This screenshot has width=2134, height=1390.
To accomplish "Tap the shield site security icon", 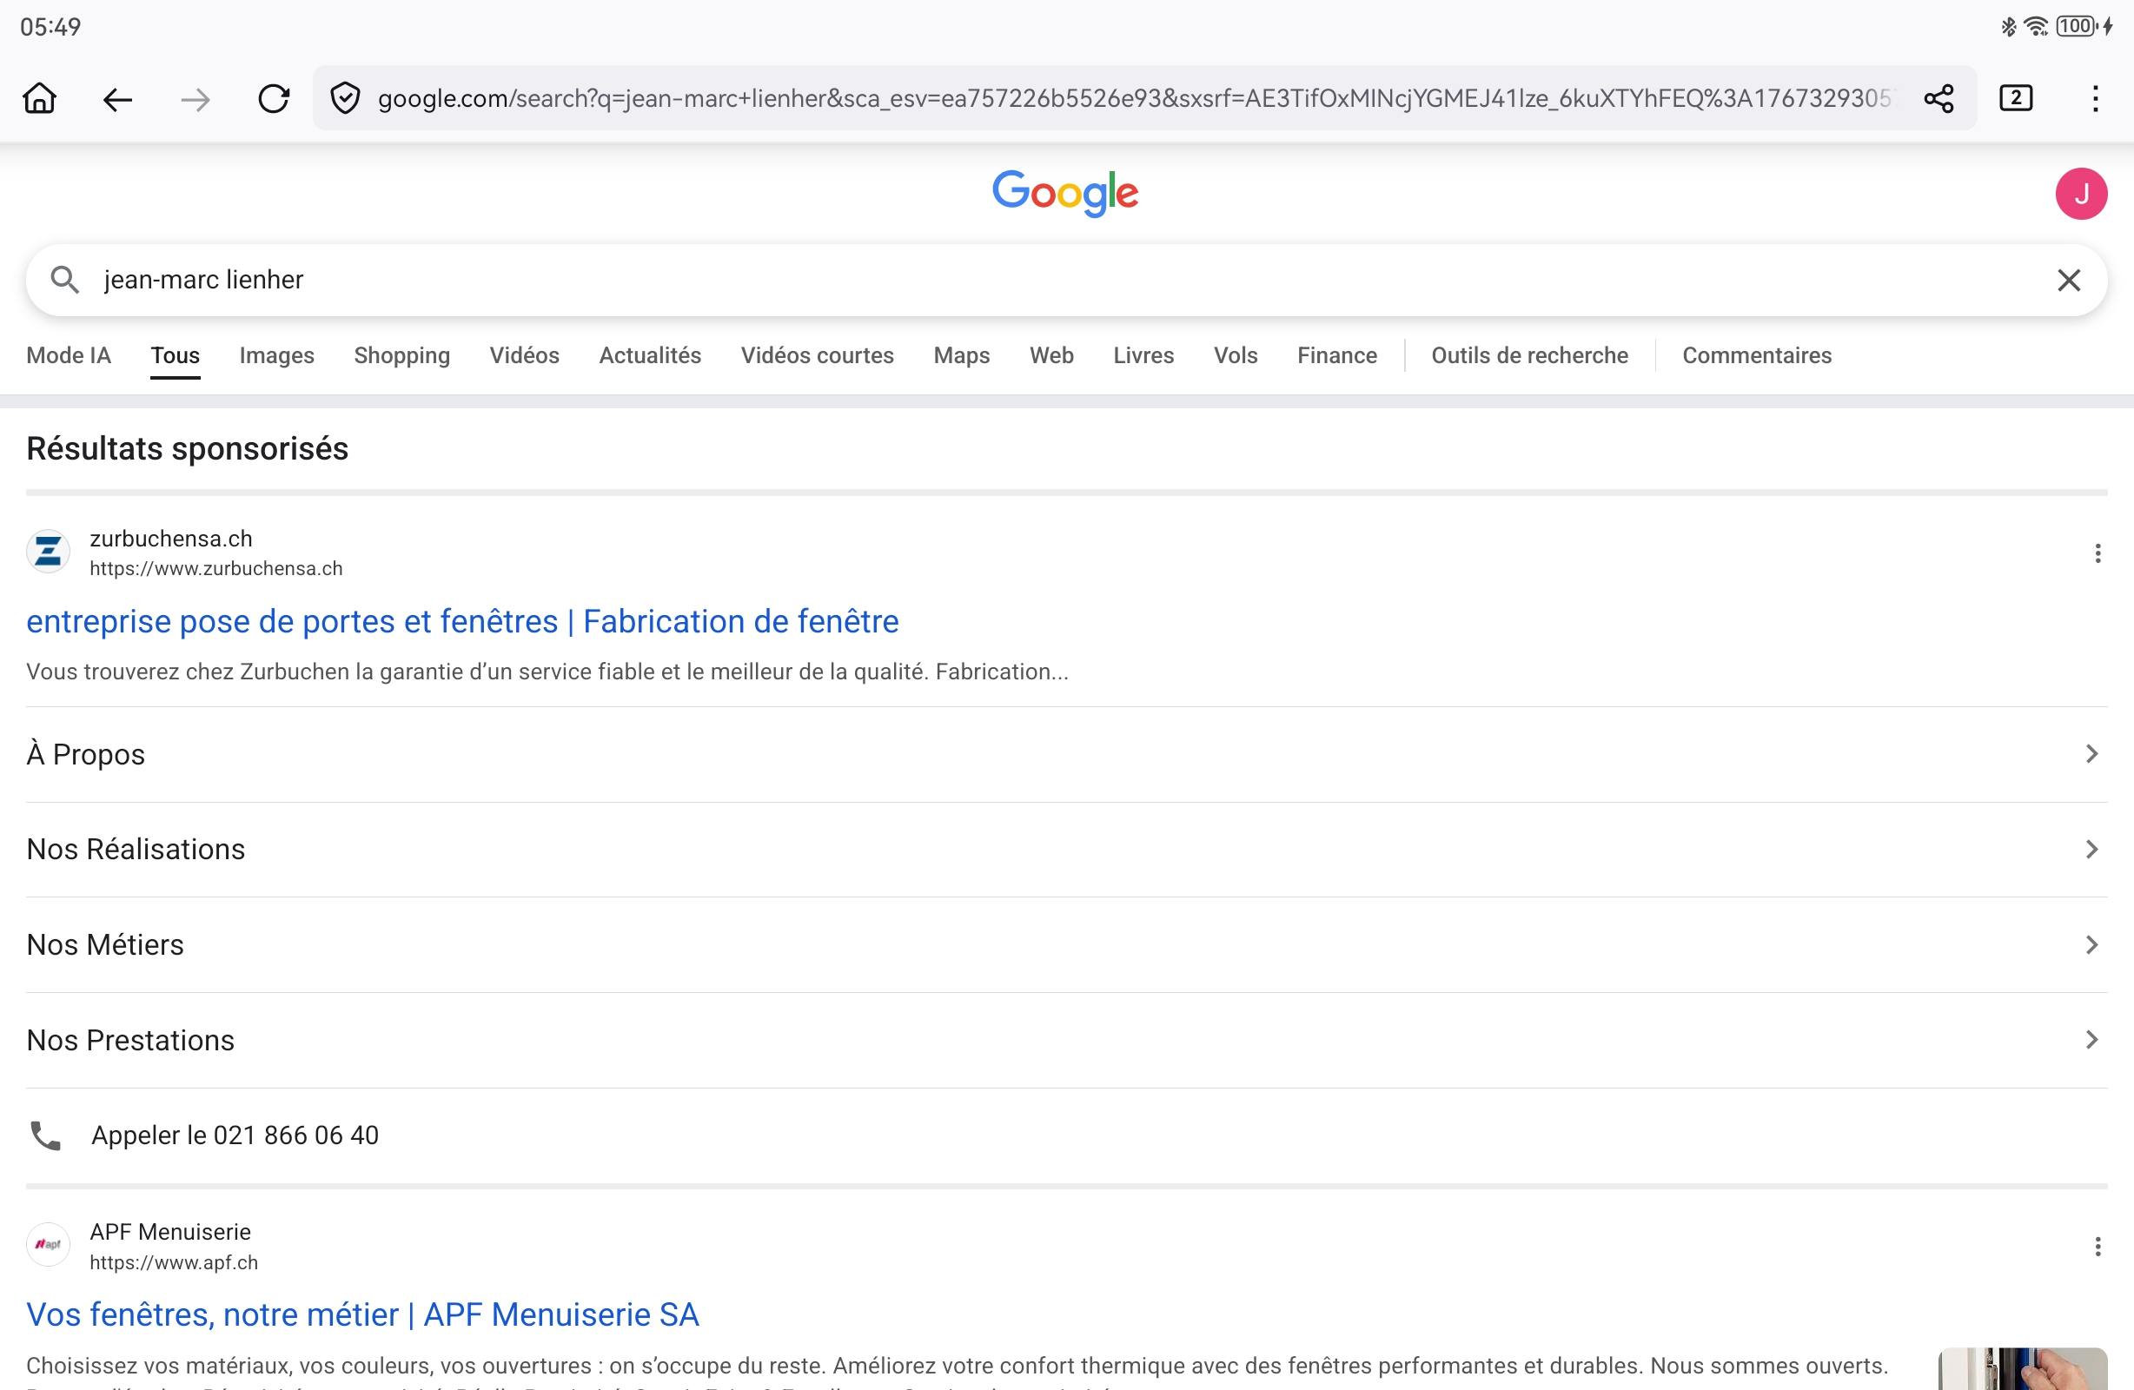I will 345,98.
